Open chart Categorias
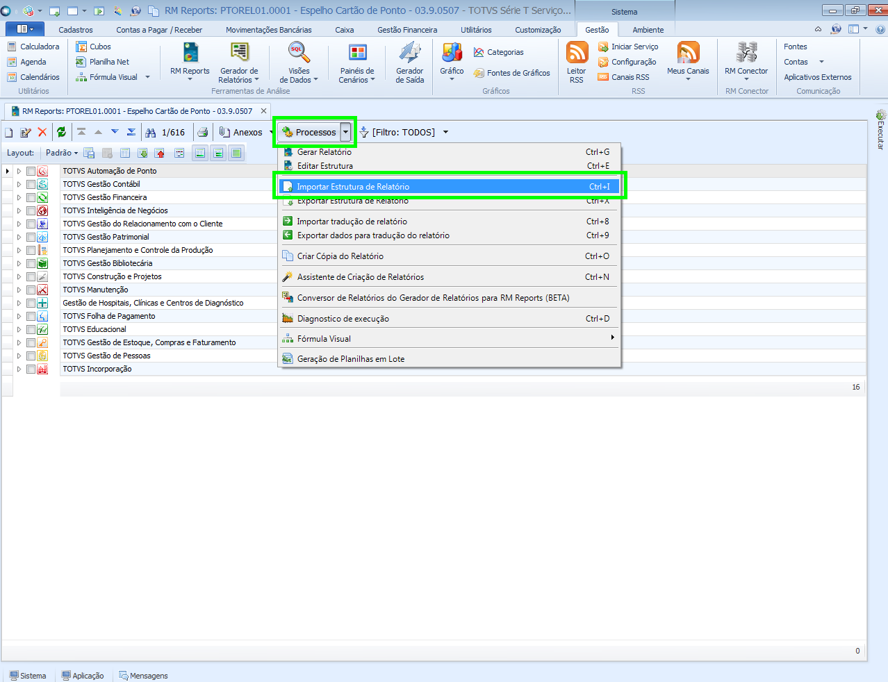 pos(498,52)
